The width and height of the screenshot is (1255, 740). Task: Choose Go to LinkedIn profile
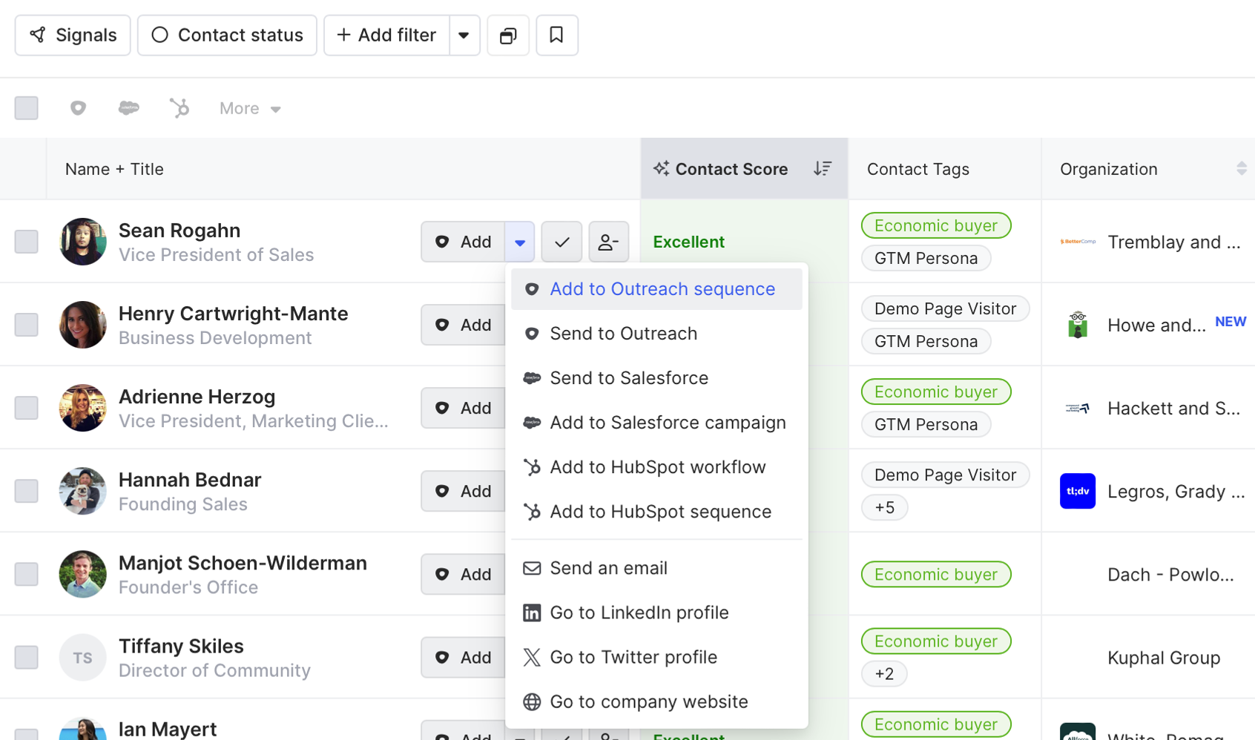tap(656, 612)
